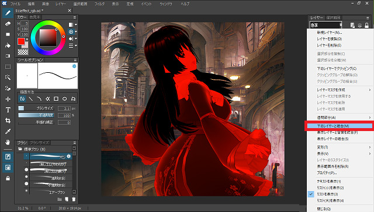This screenshot has height=212, width=374.
Task: Open color panel hamburger menu
Action: [x=75, y=17]
